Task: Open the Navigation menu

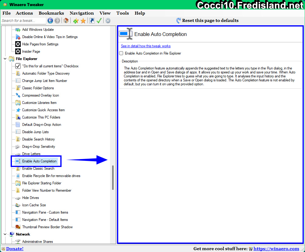Action: (x=82, y=13)
